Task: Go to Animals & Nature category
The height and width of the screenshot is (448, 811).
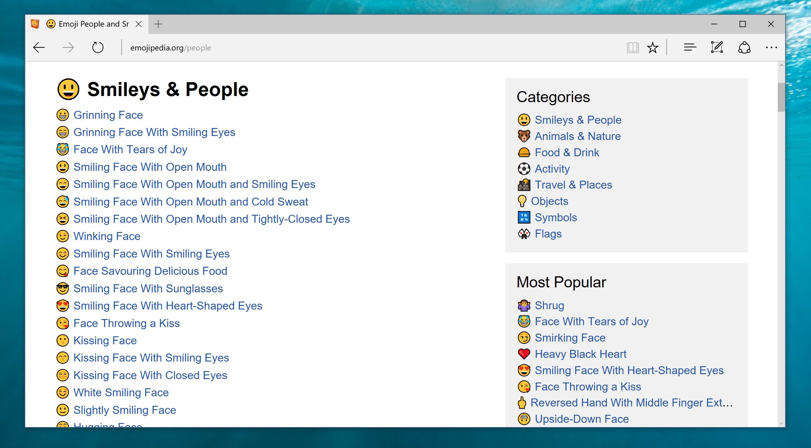Action: pos(577,136)
